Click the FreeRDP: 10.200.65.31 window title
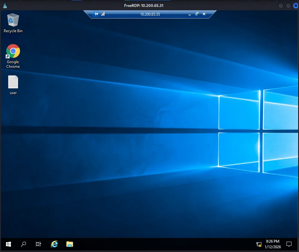299x252 pixels. pos(144,6)
